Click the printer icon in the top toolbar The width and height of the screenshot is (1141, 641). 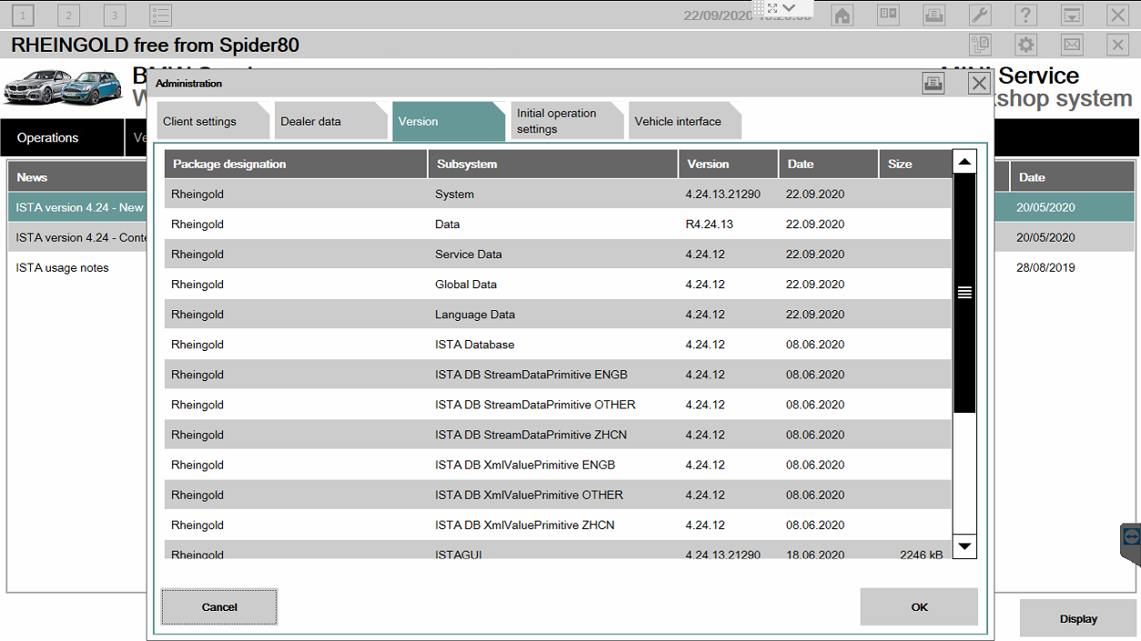(934, 15)
